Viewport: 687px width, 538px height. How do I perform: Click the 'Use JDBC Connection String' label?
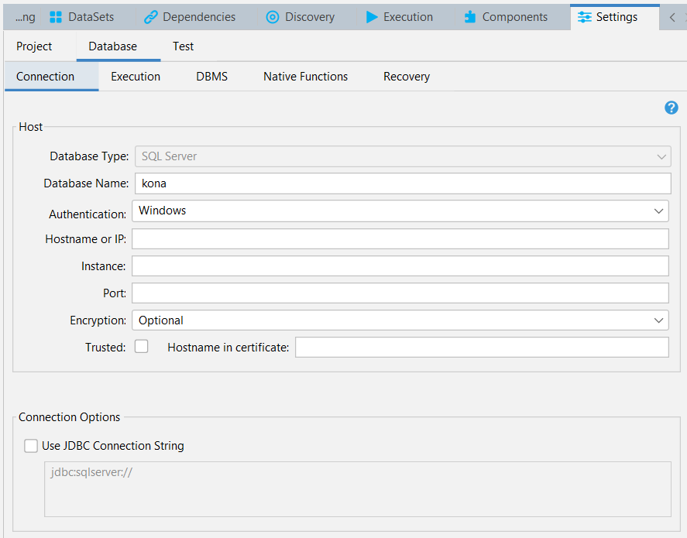click(x=112, y=446)
